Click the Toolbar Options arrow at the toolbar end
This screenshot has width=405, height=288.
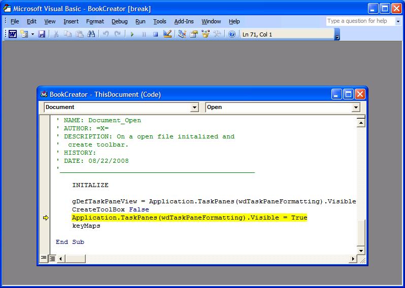point(337,34)
